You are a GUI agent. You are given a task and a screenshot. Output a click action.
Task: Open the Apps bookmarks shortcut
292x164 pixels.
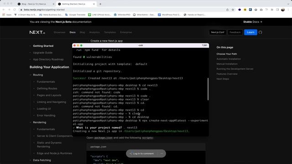[7, 15]
